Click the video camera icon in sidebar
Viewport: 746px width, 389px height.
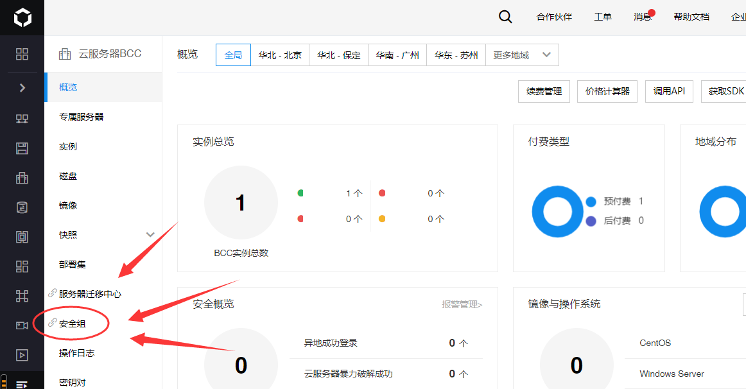(x=22, y=325)
